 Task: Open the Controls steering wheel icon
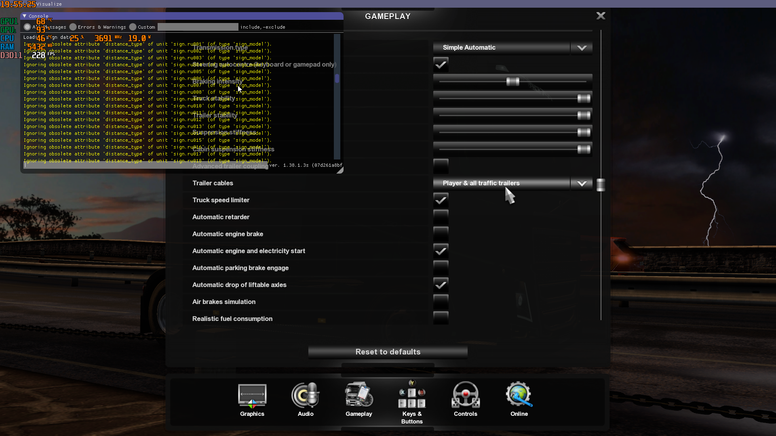(466, 395)
